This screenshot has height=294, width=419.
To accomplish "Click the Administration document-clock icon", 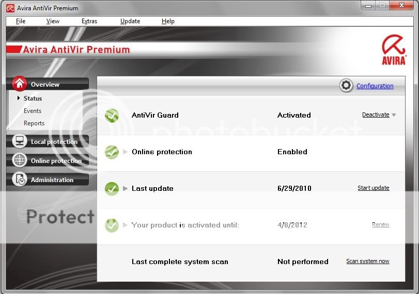I will point(20,179).
